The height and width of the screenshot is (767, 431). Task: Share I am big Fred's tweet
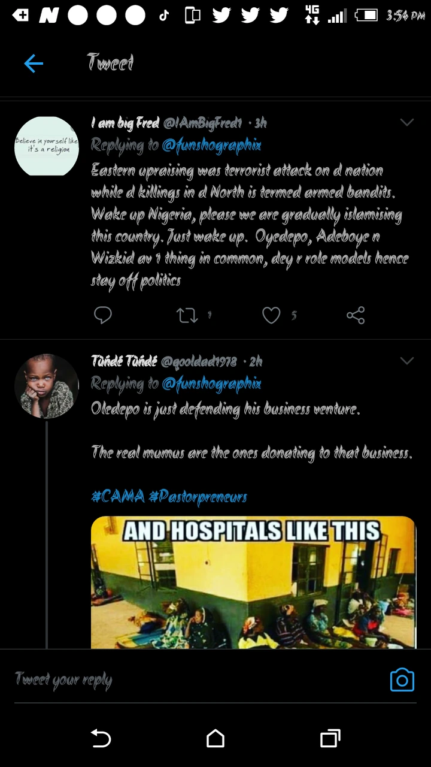pos(356,315)
